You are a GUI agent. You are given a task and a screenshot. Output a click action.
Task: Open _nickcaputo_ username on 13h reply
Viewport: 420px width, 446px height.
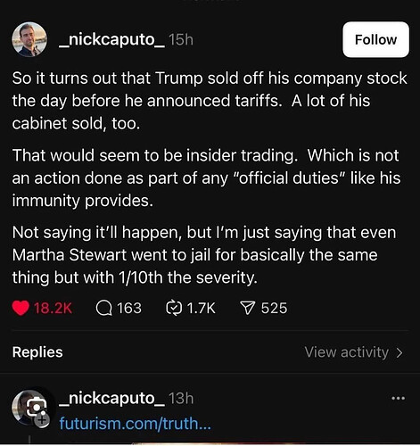112,399
